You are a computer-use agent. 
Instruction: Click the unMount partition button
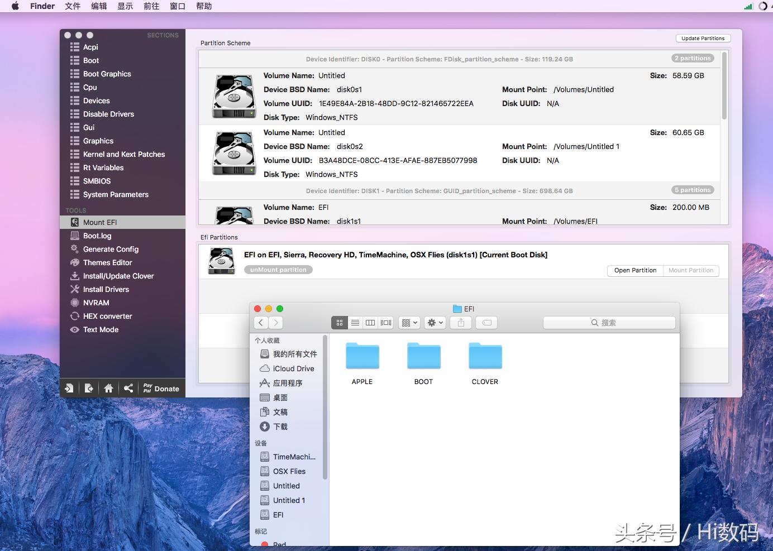tap(278, 270)
